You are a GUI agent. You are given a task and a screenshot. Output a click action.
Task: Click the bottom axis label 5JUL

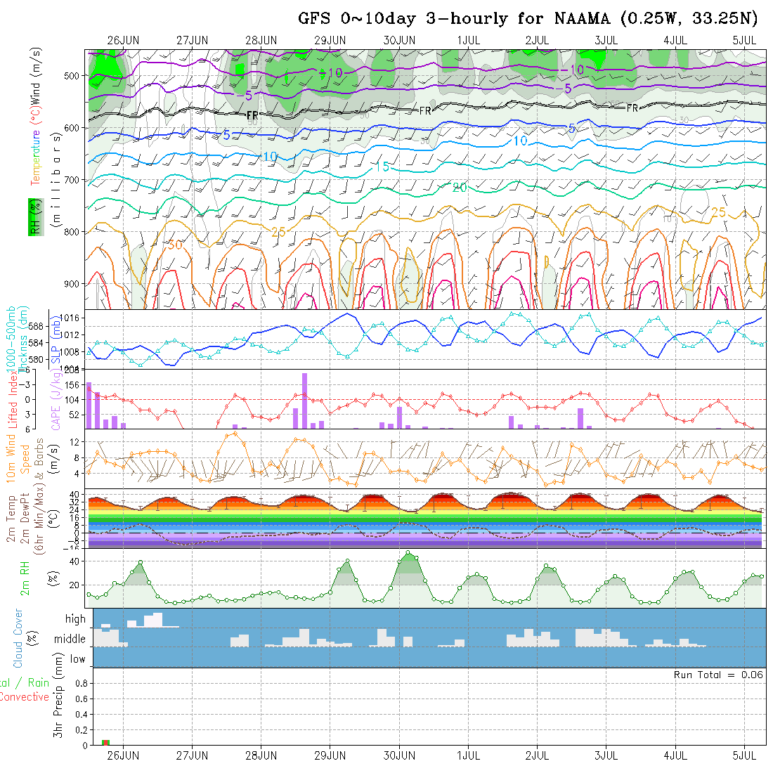744,755
